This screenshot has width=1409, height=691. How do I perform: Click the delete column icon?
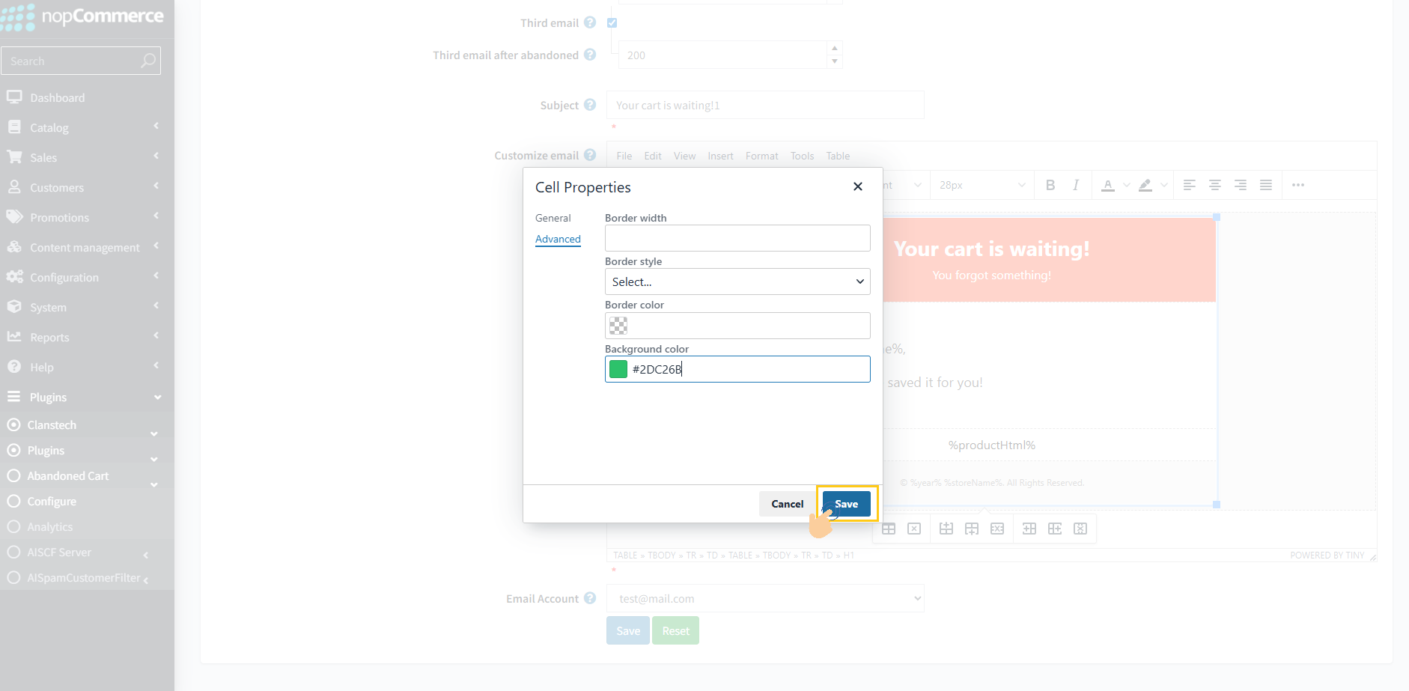point(1080,529)
